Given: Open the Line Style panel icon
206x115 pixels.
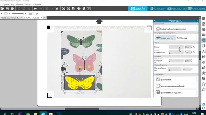Looking at the screenshot, I should 204,35.
